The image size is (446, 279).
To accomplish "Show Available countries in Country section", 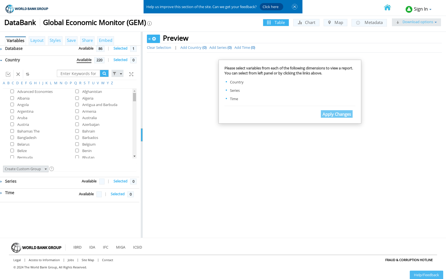I will pyautogui.click(x=84, y=60).
